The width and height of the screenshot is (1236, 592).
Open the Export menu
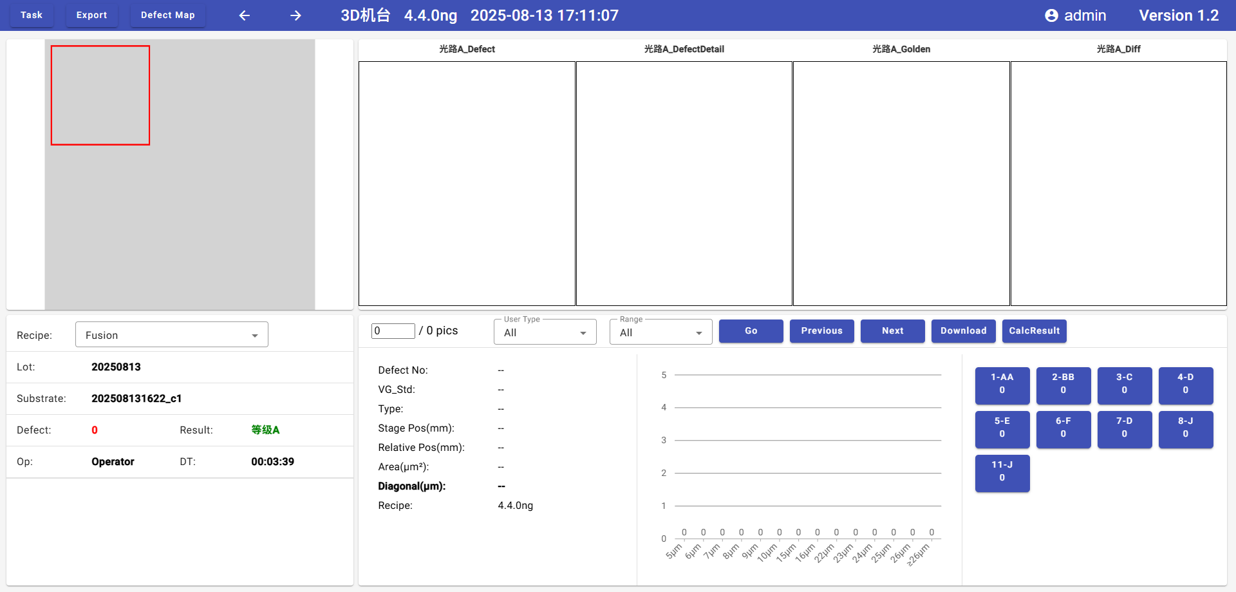(x=91, y=15)
